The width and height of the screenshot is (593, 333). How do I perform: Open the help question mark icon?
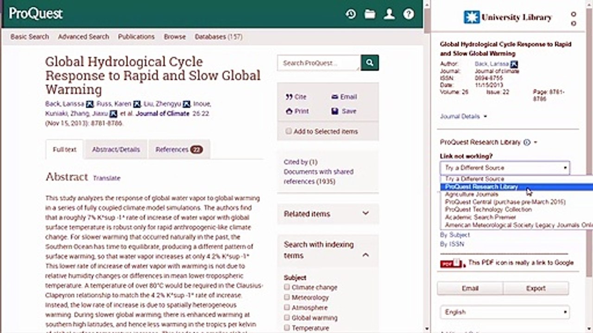pos(409,14)
